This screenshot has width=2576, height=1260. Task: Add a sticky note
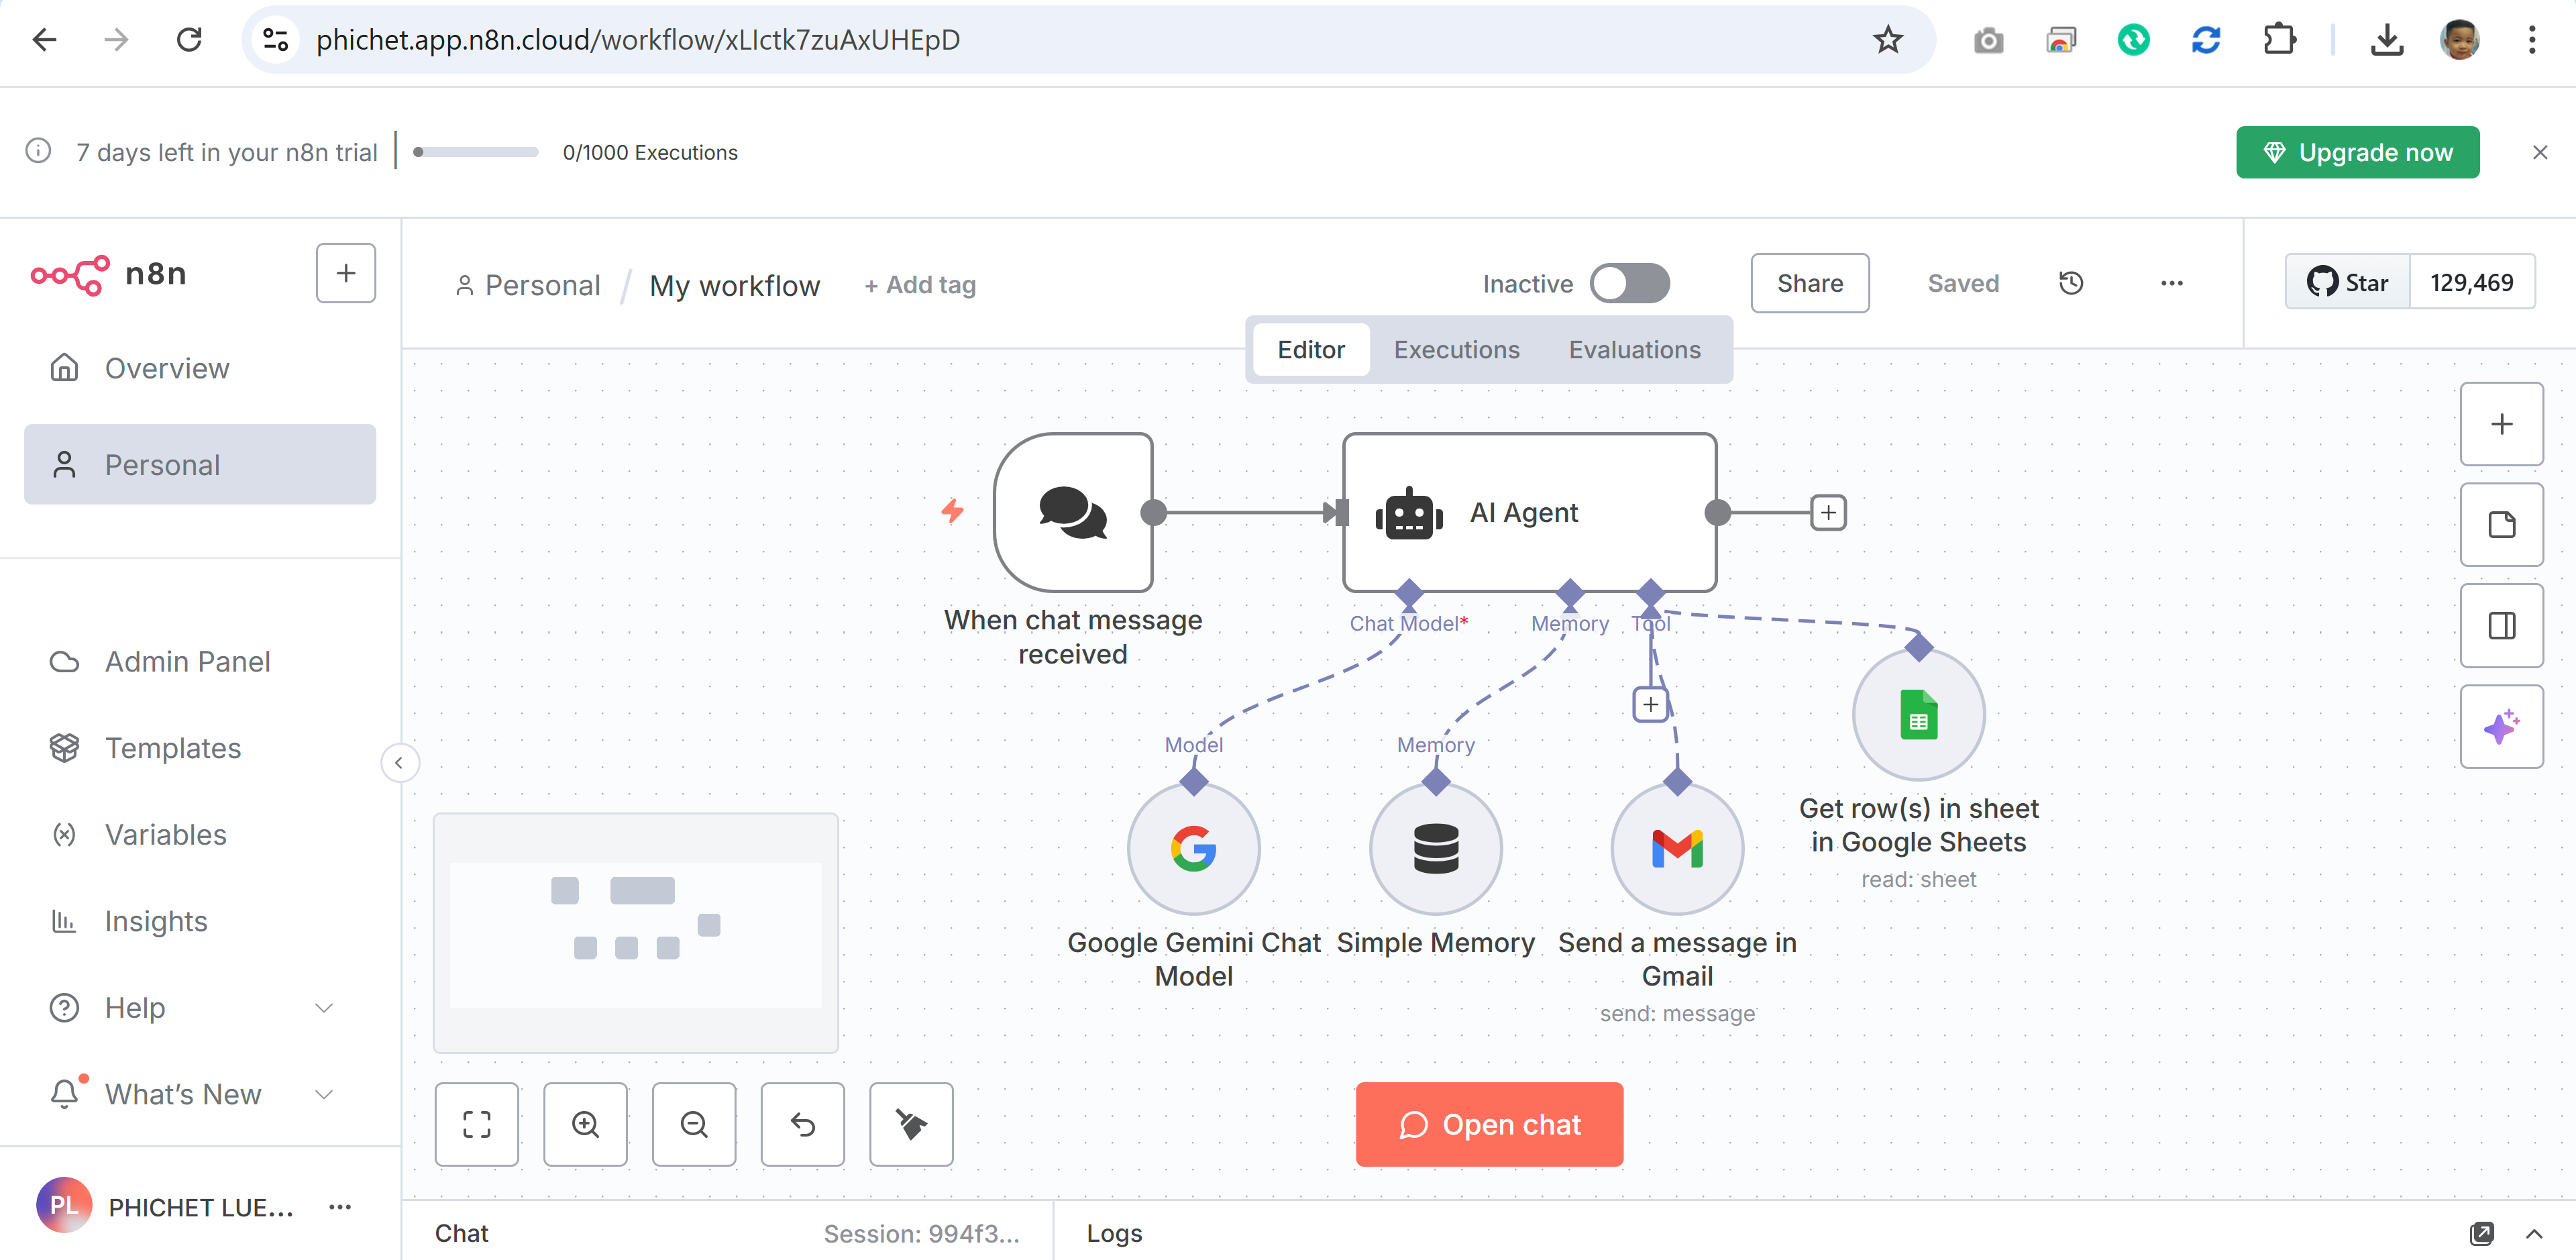tap(2501, 525)
